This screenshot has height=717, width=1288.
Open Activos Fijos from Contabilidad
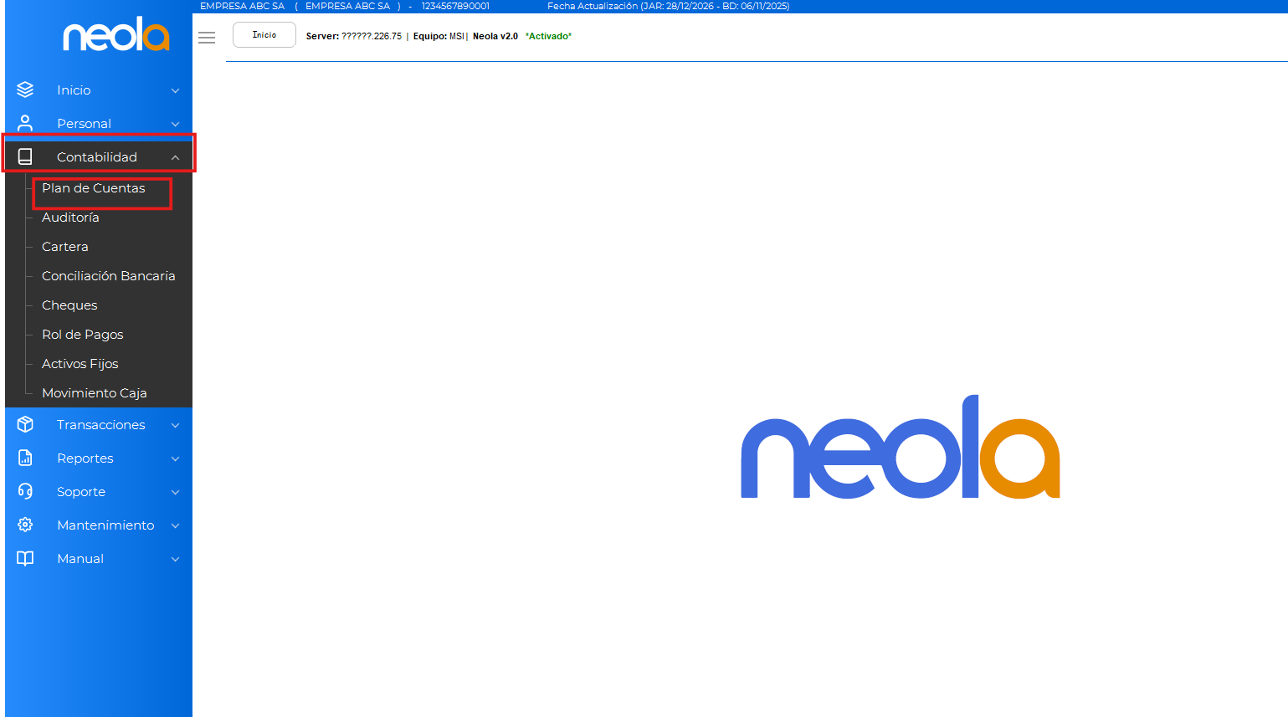point(80,364)
